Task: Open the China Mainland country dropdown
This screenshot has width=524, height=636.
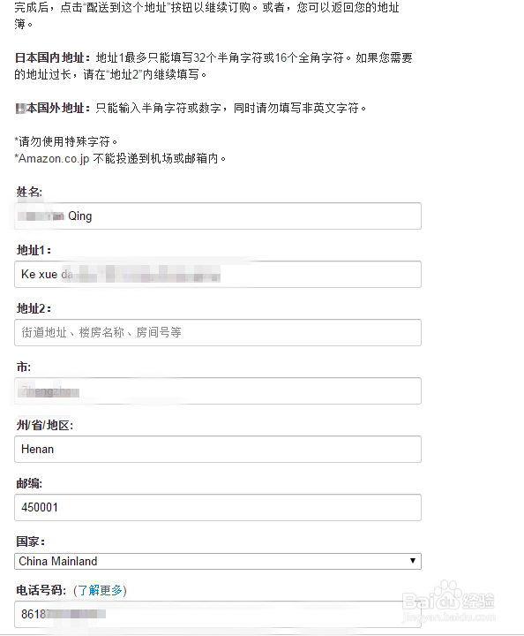Action: pos(218,562)
